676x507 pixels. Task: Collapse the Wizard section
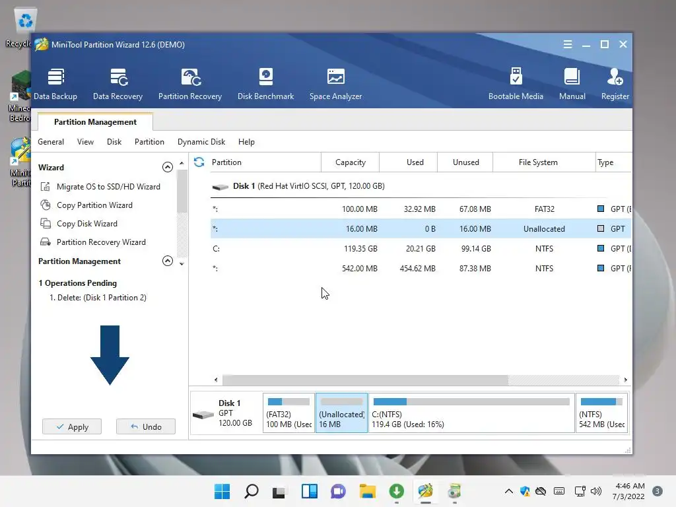[167, 167]
